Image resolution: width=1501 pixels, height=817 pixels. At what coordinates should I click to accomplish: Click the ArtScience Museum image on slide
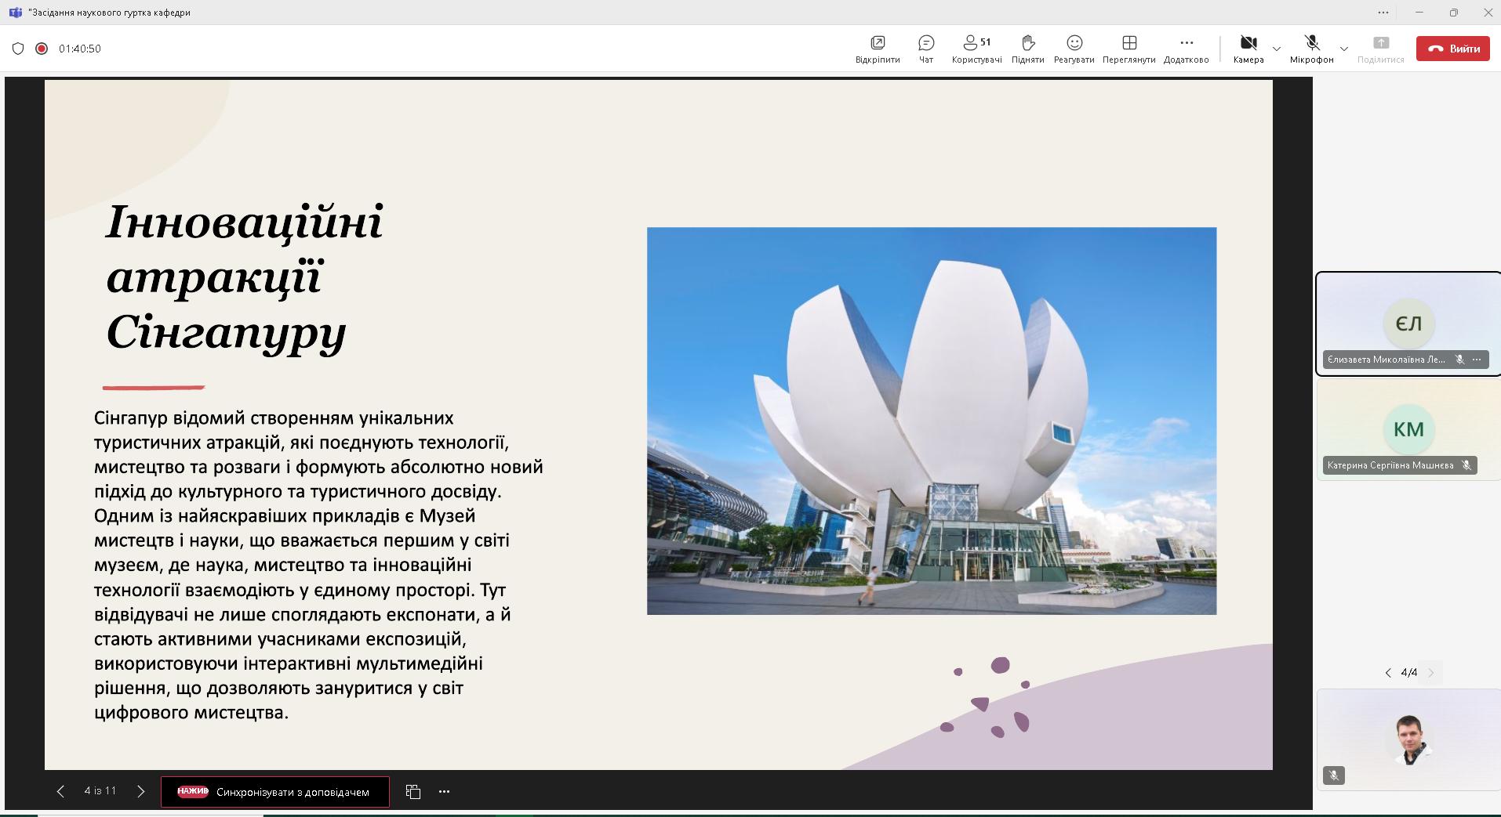[x=932, y=421]
